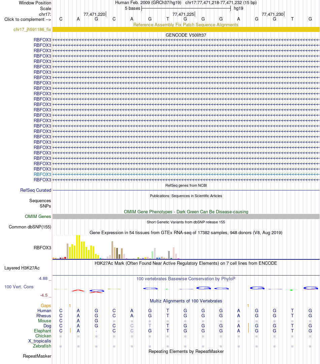Select the 'Human' alignment row label
320x364 pixels.
point(44,311)
